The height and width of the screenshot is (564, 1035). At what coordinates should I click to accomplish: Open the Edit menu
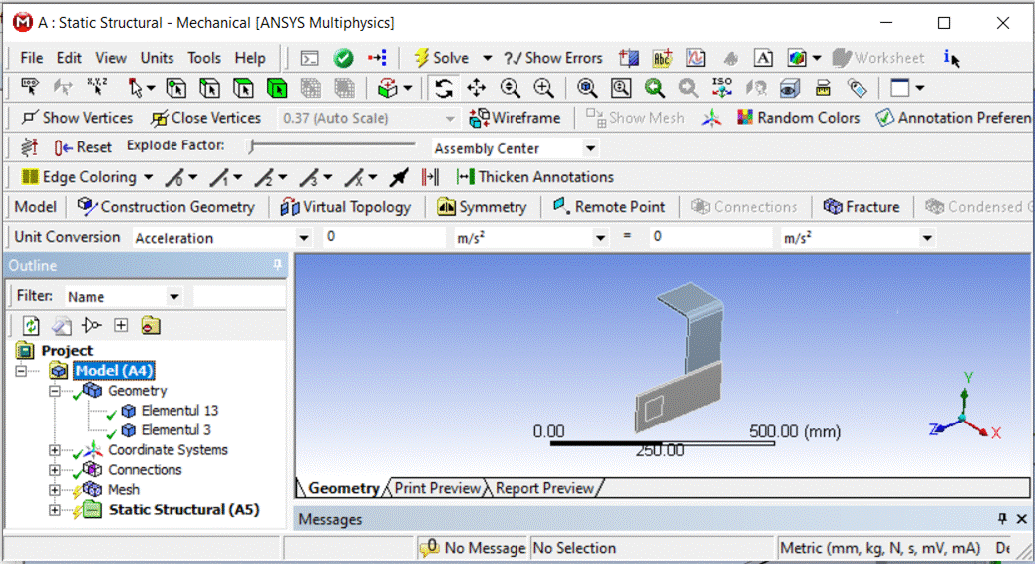(x=69, y=58)
